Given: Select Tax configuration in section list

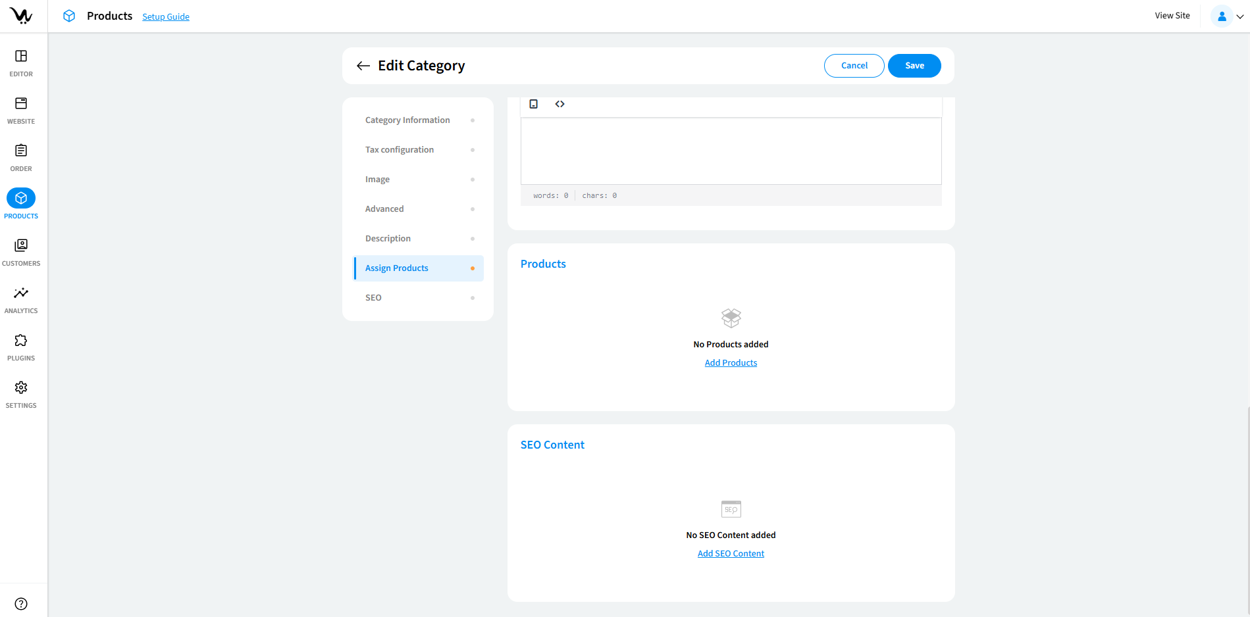Looking at the screenshot, I should pos(400,150).
